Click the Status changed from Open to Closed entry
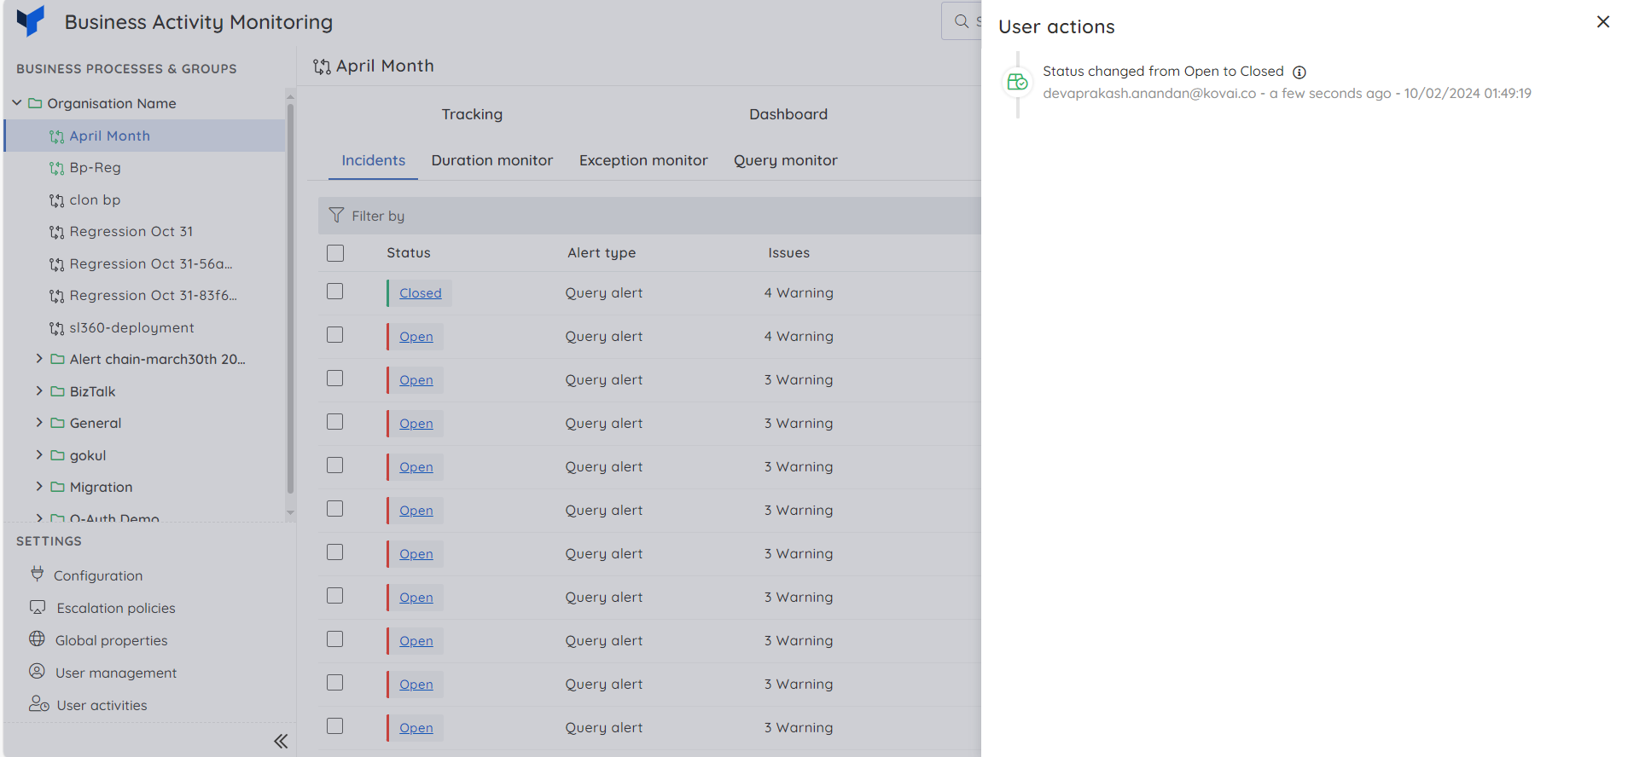The image size is (1628, 757). 1163,72
